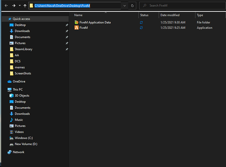This screenshot has height=167, width=226.
Task: Sort files by Name column
Action: [x=78, y=15]
